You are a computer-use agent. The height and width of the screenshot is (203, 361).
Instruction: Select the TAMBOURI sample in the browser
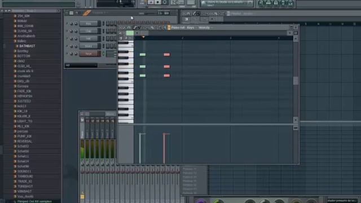pos(25,176)
